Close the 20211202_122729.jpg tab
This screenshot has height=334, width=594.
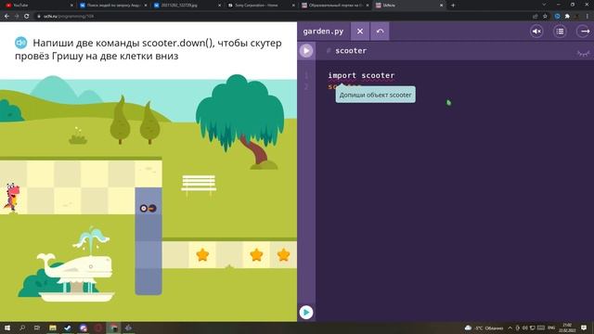pyautogui.click(x=219, y=6)
